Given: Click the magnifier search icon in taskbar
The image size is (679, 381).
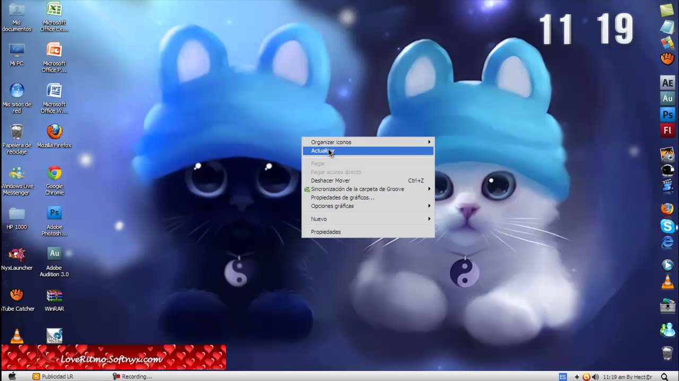Looking at the screenshot, I should click(665, 377).
